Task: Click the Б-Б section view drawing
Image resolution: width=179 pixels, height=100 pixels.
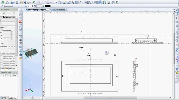Action: click(147, 41)
